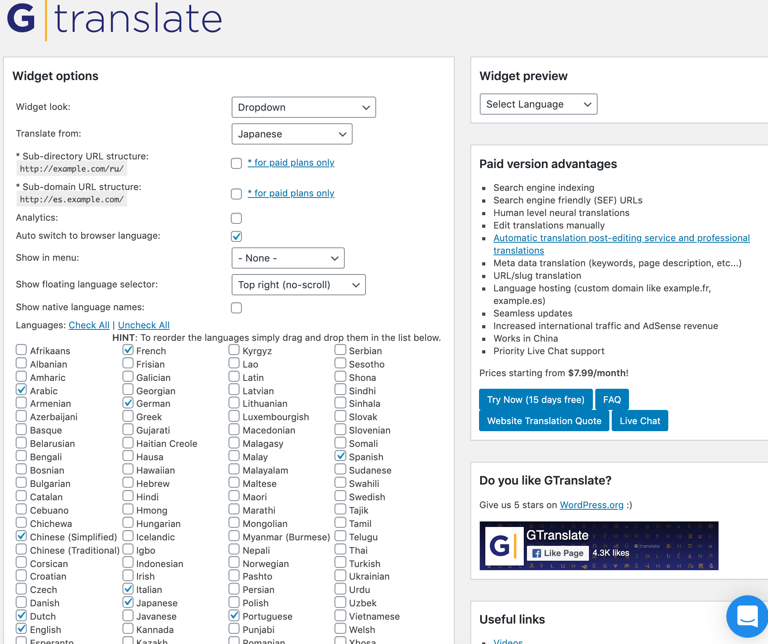The height and width of the screenshot is (644, 768).
Task: Open sub-directory 'for paid plans only' link
Action: (x=291, y=163)
